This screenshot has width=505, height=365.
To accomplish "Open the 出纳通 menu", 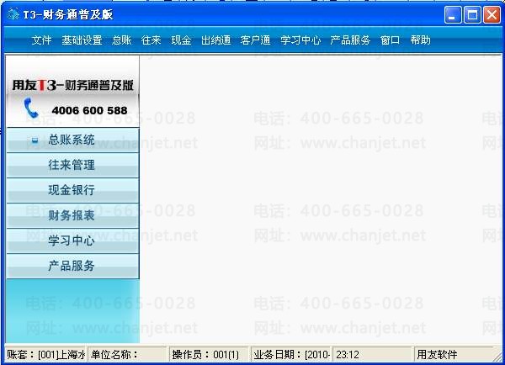I will [x=215, y=40].
